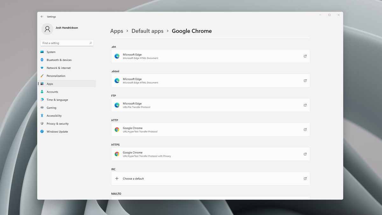
Task: Check for updates via Windows Update
Action: [58, 132]
